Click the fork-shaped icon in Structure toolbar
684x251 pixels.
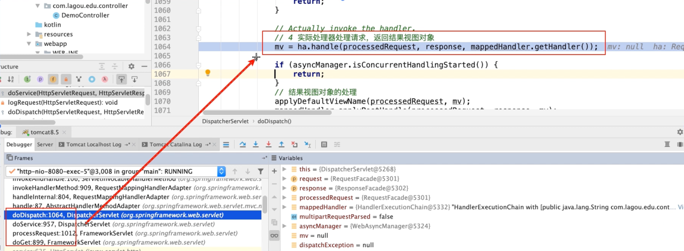click(79, 80)
